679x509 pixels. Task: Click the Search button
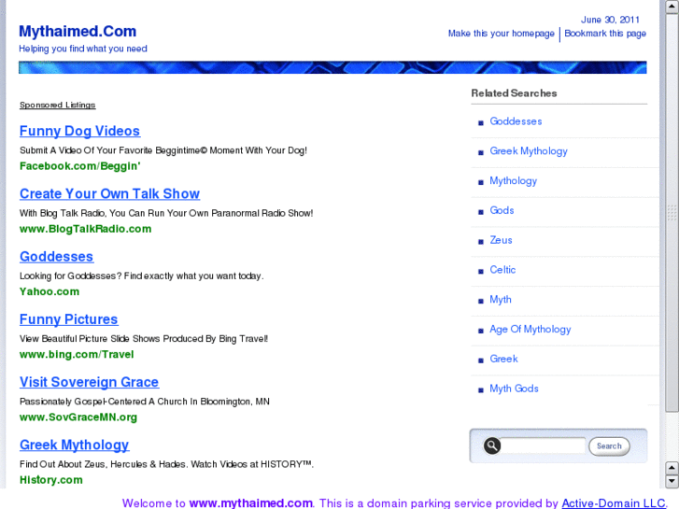pyautogui.click(x=609, y=446)
